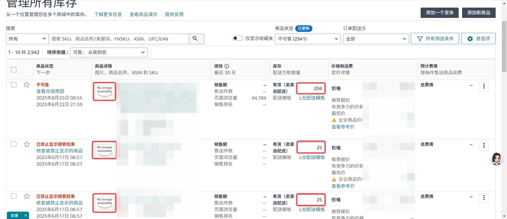Image resolution: width=507 pixels, height=219 pixels.
Task: Open the 商品状态 不可售 (2941) dropdown
Action: [308, 39]
